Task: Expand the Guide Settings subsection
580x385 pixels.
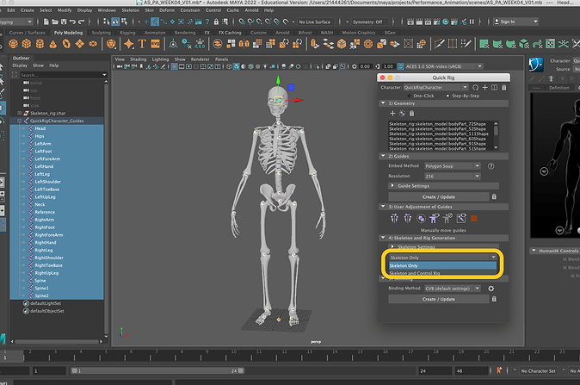Action: [392, 185]
